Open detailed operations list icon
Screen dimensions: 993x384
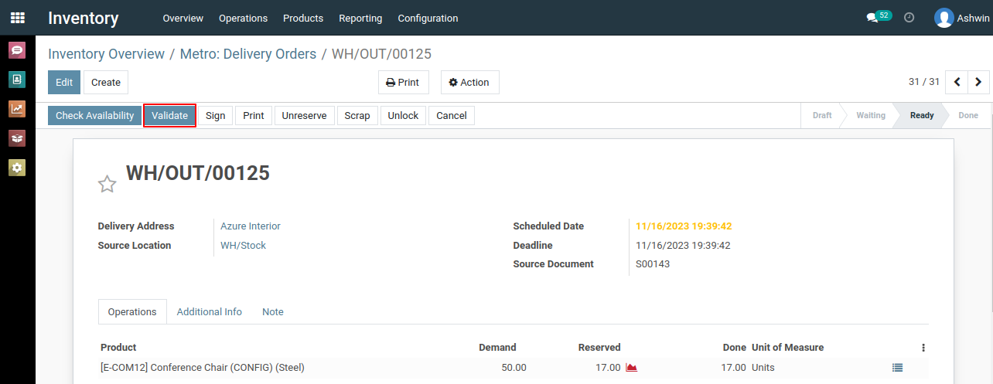897,368
